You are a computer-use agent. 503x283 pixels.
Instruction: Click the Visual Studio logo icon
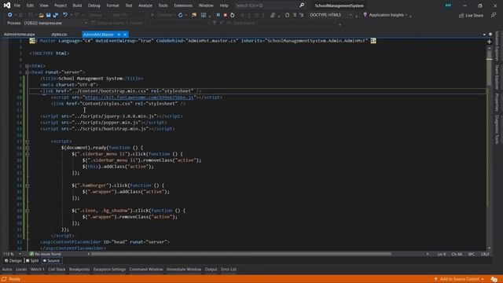[x=7, y=6]
